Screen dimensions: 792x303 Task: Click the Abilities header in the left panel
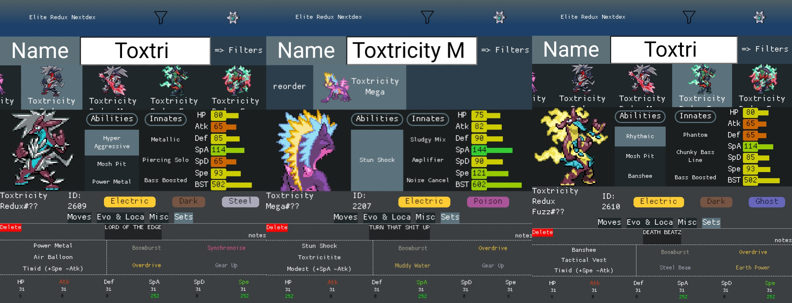tap(112, 119)
